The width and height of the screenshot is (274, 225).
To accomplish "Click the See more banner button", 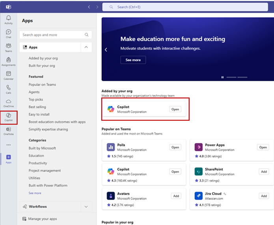I will click(x=133, y=60).
